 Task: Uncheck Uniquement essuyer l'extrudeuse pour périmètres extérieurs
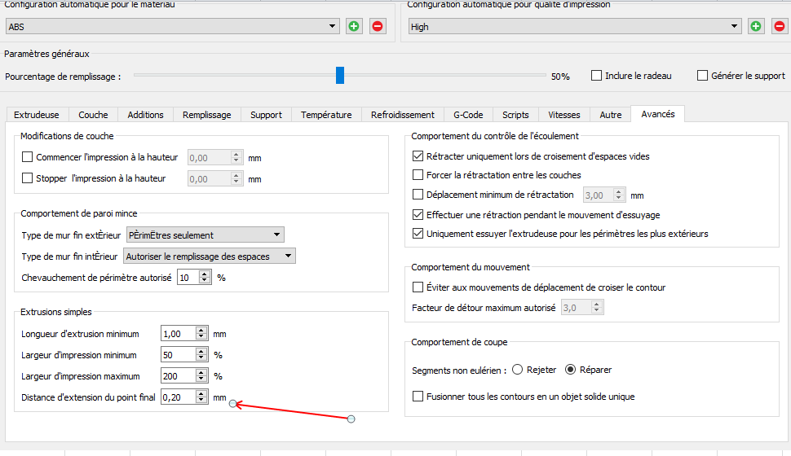click(x=418, y=233)
